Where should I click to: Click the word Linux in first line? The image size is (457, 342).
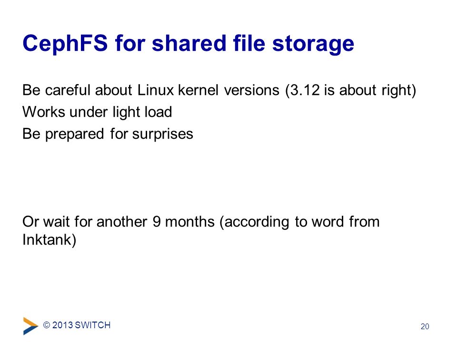click(156, 90)
